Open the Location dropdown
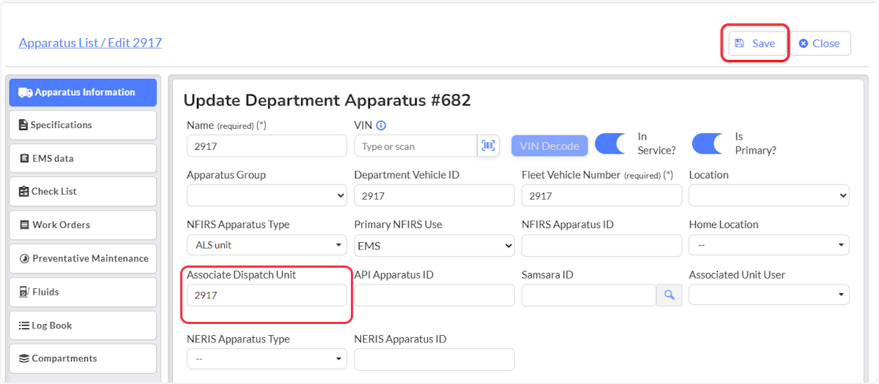 (769, 195)
